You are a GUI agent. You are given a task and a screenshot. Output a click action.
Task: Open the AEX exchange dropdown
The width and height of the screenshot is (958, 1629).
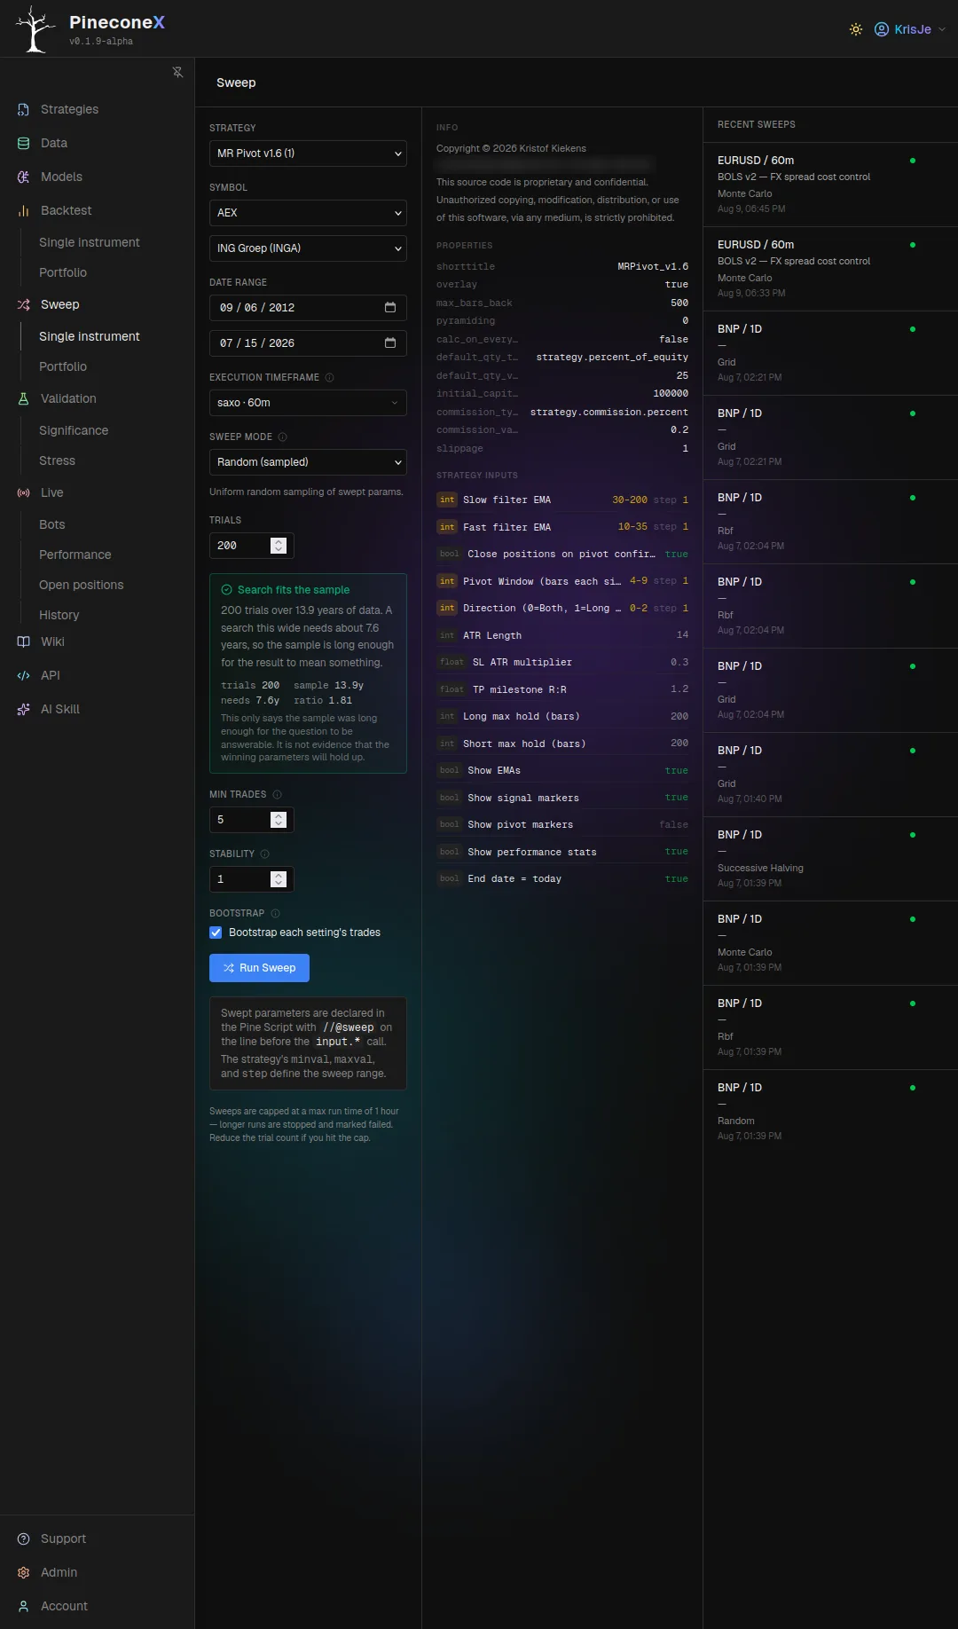tap(308, 213)
